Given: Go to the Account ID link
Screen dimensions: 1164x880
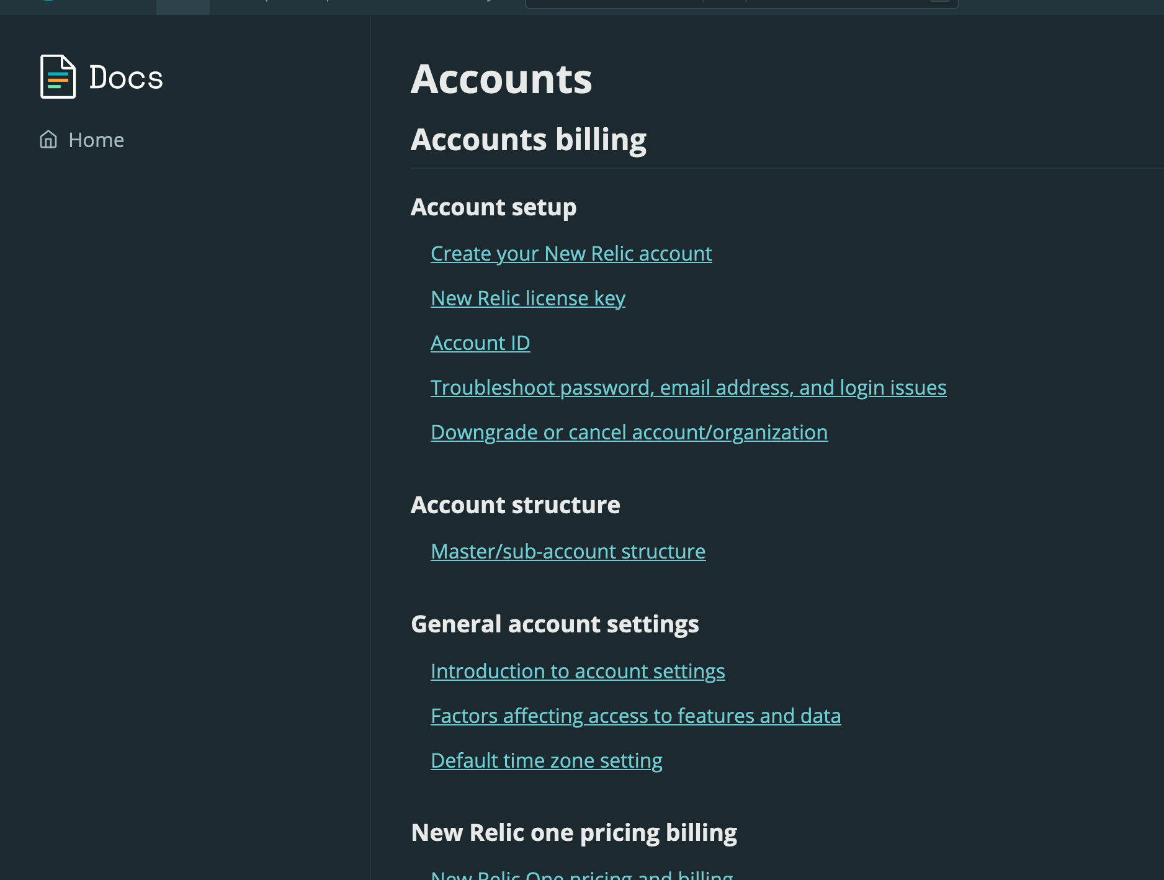Looking at the screenshot, I should point(480,343).
